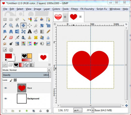Toggle visibility of the Background layer
This screenshot has height=115, width=131.
coord(6,99)
